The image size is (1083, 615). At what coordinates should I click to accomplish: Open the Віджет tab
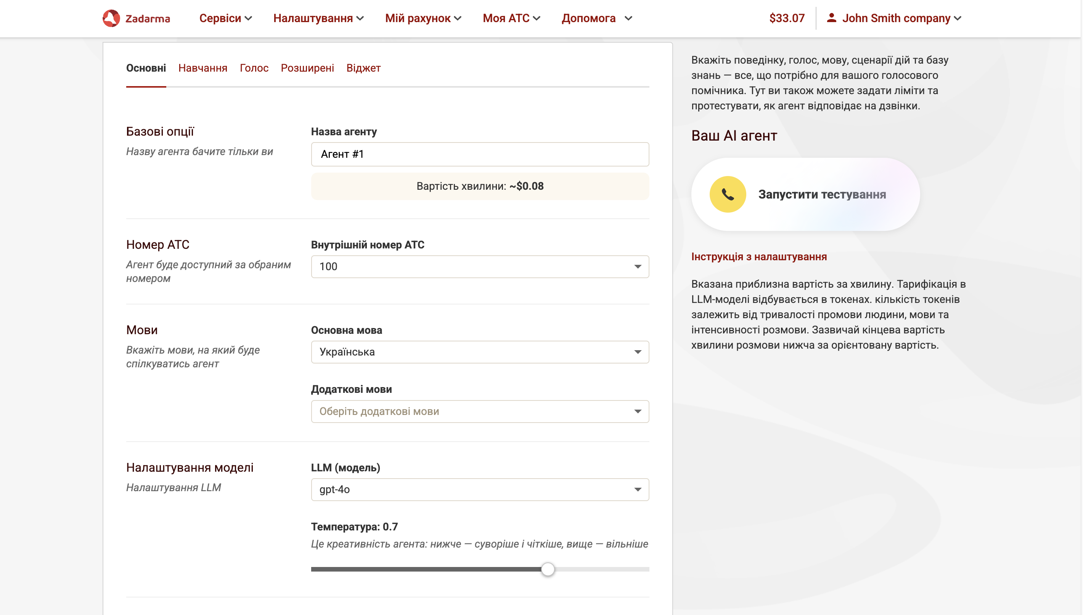(364, 68)
